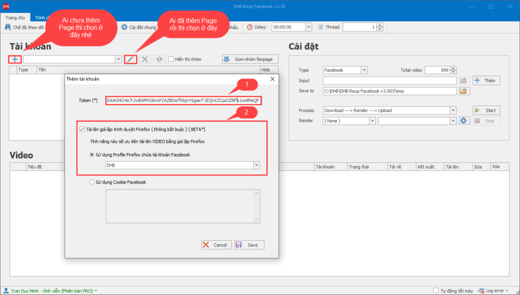Click Cancel in the dialog
This screenshot has width=520, height=295.
coord(216,245)
